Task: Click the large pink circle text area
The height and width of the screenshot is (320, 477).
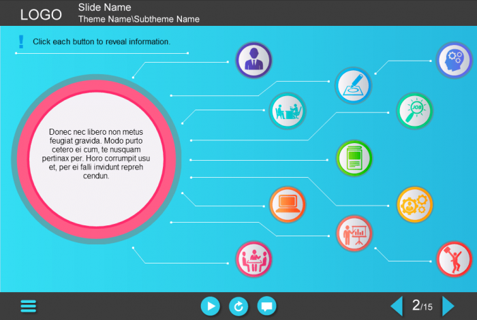Action: click(96, 154)
